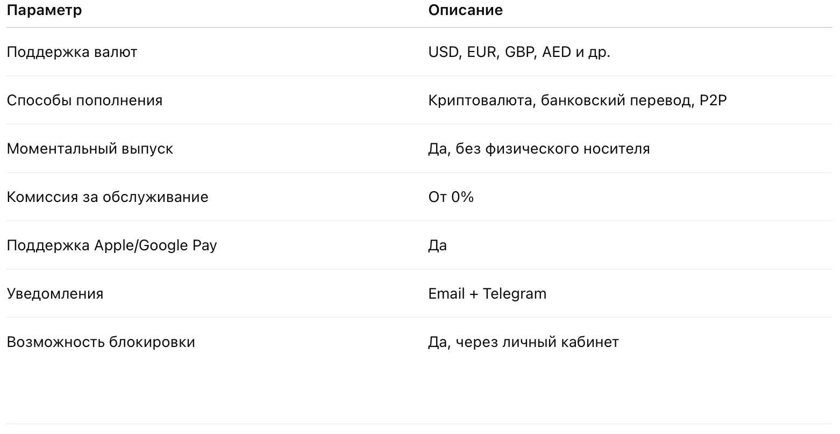The image size is (840, 434).
Task: Click the USD, EUR, GBP, AED value
Action: 519,52
